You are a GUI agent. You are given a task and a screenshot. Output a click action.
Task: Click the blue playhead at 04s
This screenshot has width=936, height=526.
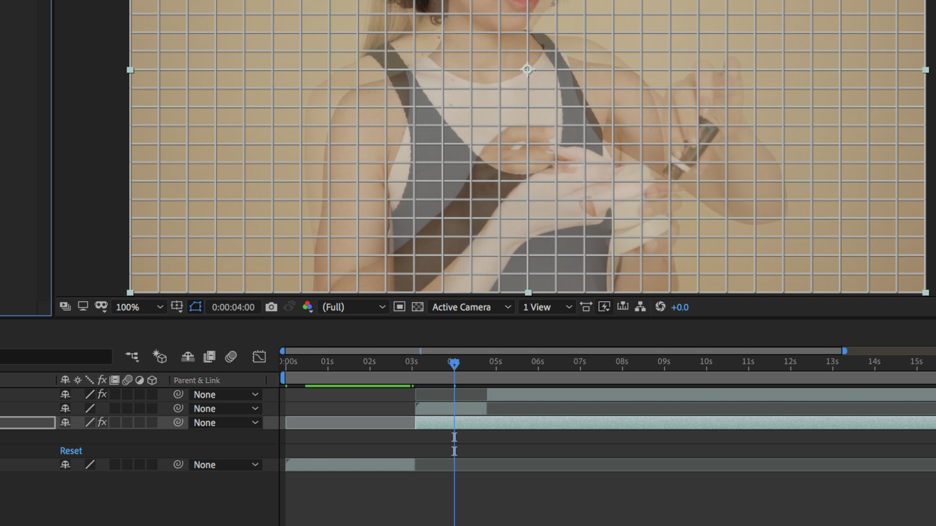click(x=454, y=363)
